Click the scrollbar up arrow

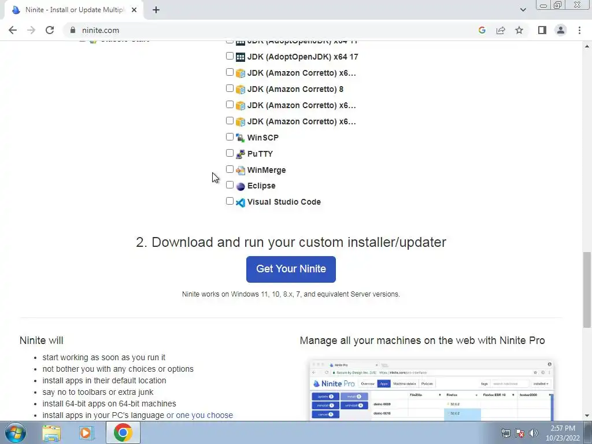point(587,46)
